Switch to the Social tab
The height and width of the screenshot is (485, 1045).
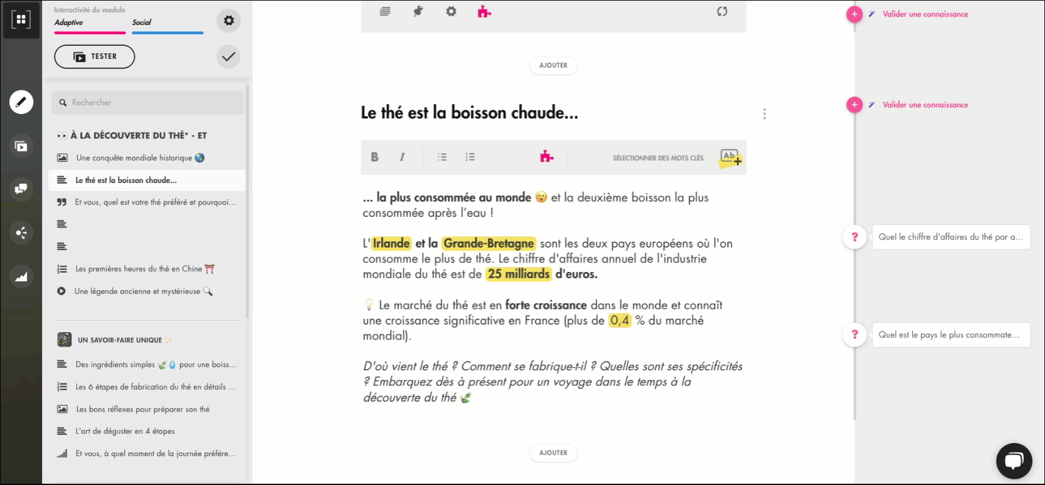tap(142, 23)
